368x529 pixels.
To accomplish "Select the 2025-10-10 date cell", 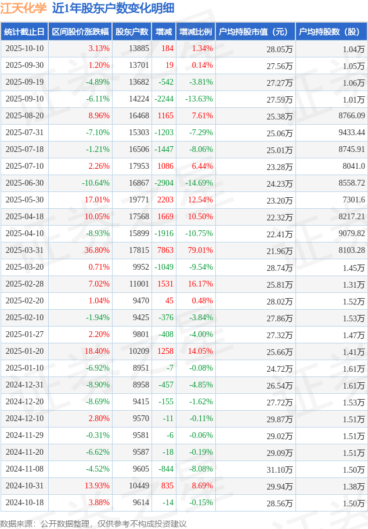I will coord(24,49).
